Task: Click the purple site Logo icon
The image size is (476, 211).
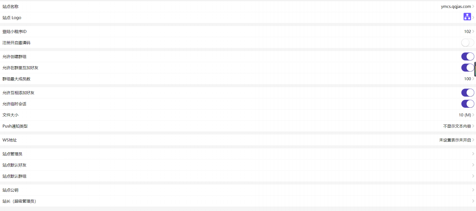Action: (467, 17)
